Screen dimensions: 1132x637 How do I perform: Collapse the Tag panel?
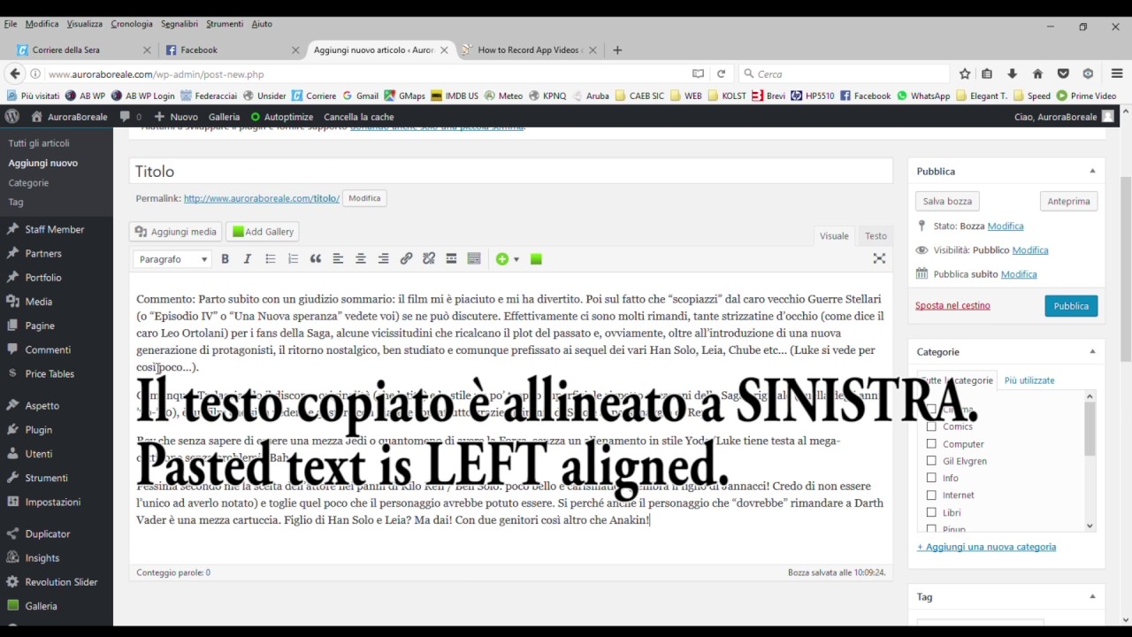(x=1092, y=596)
